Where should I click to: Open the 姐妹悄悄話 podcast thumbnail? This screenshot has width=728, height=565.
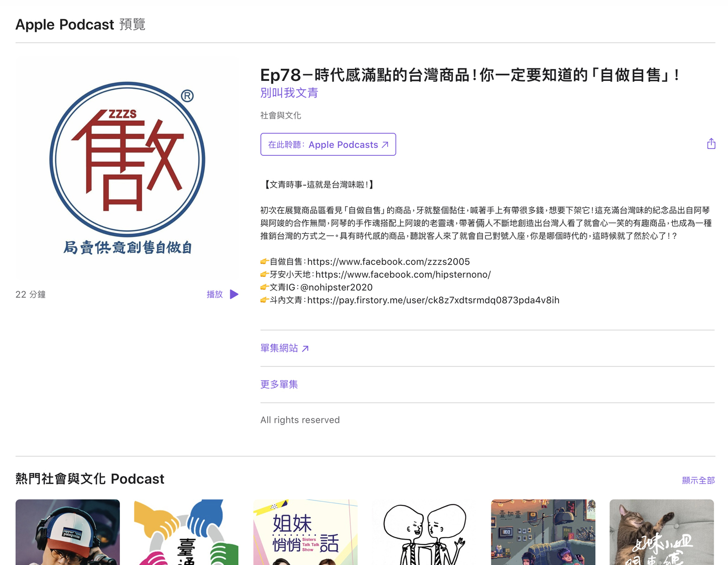coord(305,532)
